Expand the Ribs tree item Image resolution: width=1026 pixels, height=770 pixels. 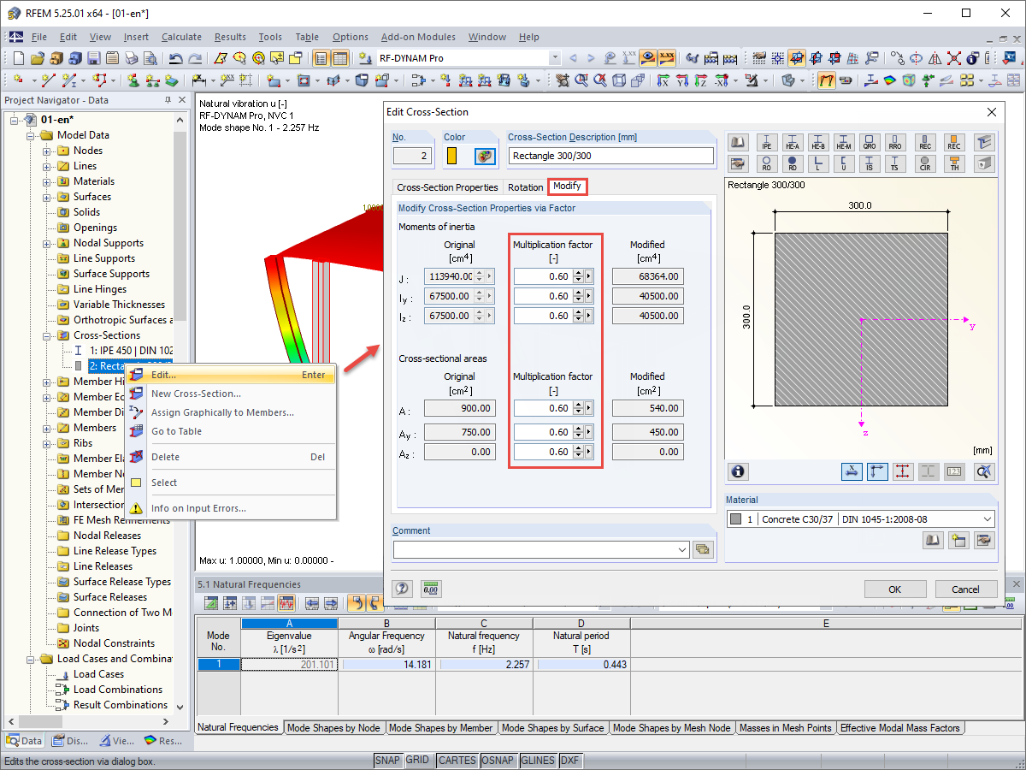48,443
